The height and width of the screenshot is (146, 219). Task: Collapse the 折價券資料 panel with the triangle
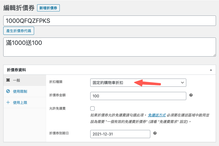point(211,70)
